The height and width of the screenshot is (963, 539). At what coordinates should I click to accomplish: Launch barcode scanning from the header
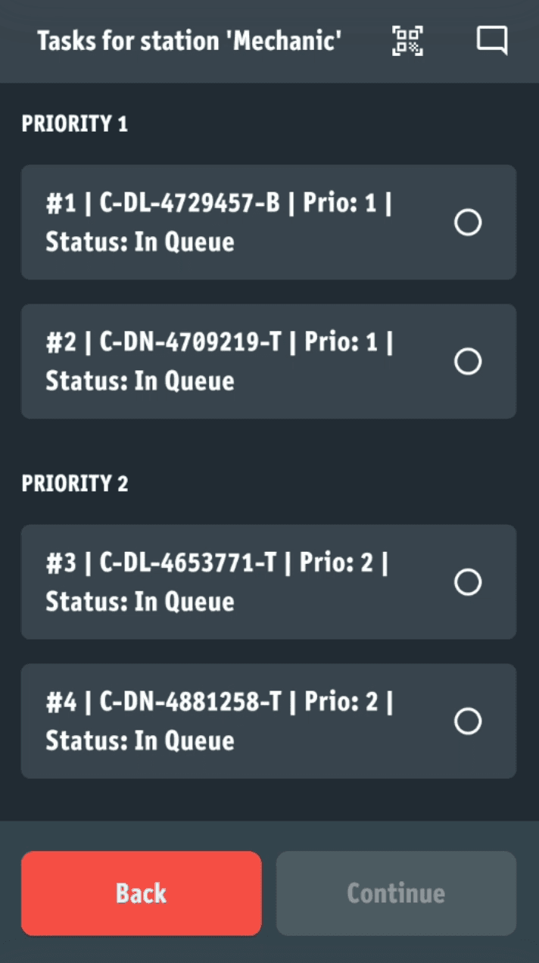tap(407, 41)
